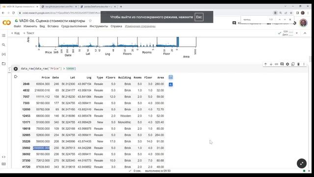Reload the page in browser
The image size is (314, 177).
[x=13, y=13]
